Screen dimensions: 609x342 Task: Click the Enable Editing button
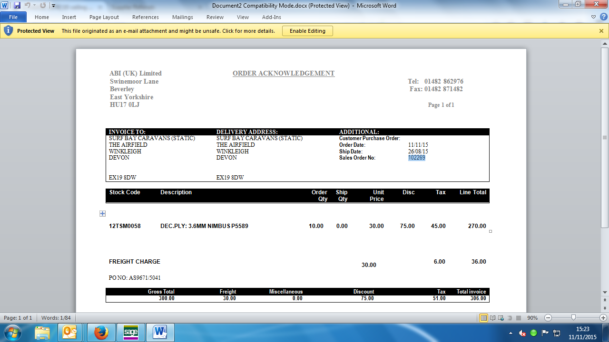tap(307, 31)
